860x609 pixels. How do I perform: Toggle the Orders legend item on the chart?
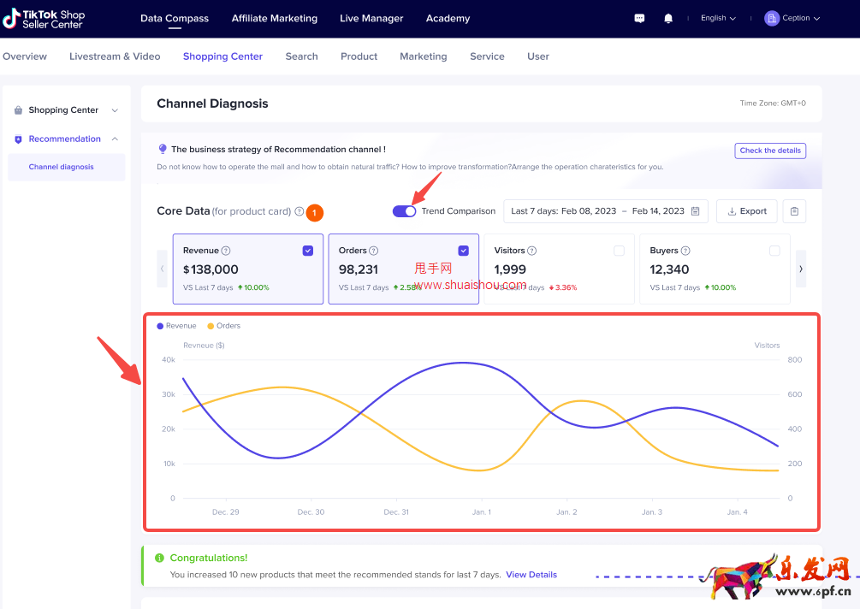224,326
